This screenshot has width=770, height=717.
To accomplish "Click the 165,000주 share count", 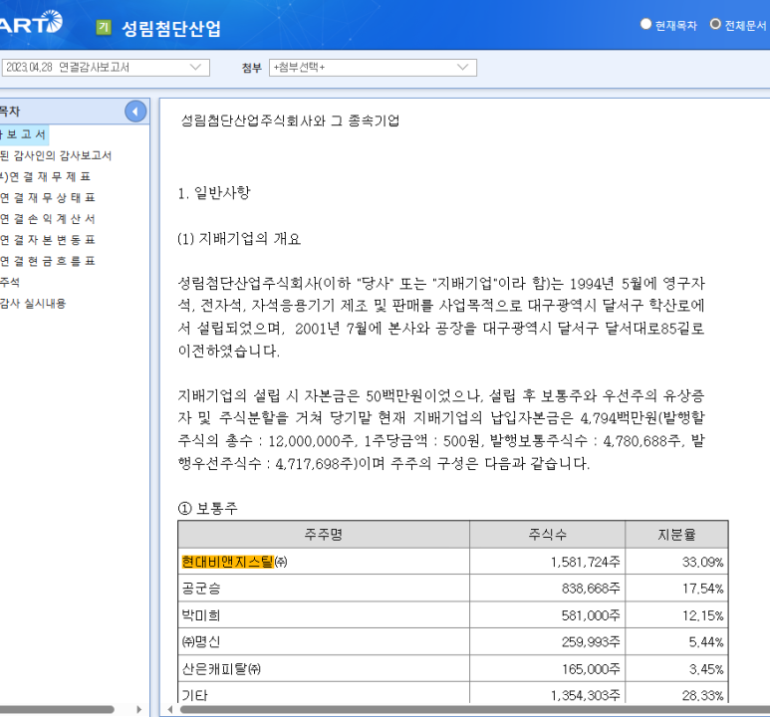I will pos(592,669).
